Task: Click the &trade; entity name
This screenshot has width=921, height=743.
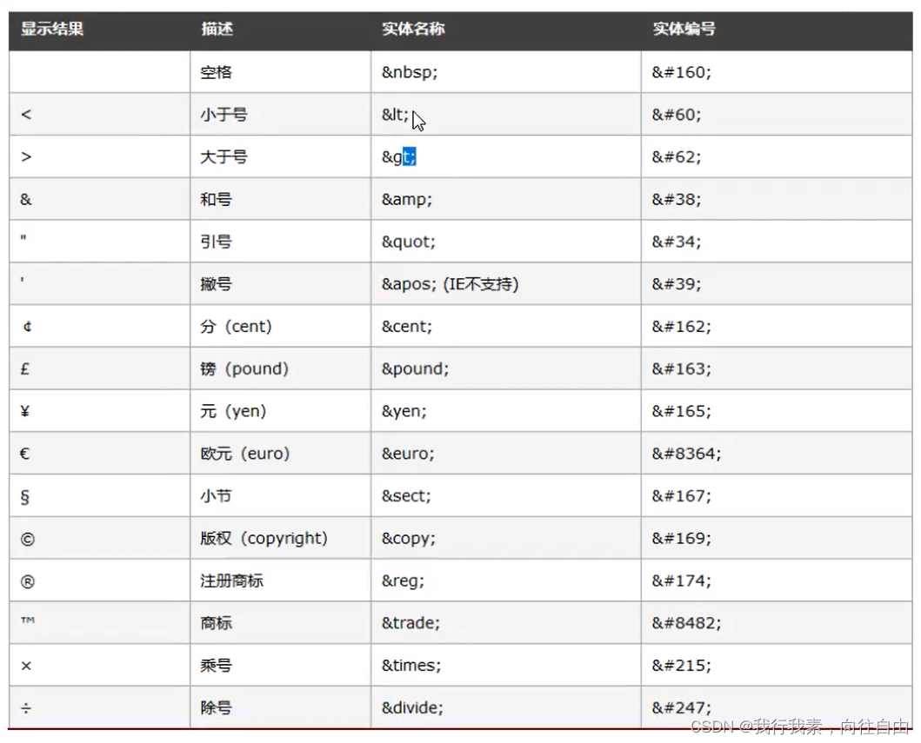Action: click(x=410, y=623)
